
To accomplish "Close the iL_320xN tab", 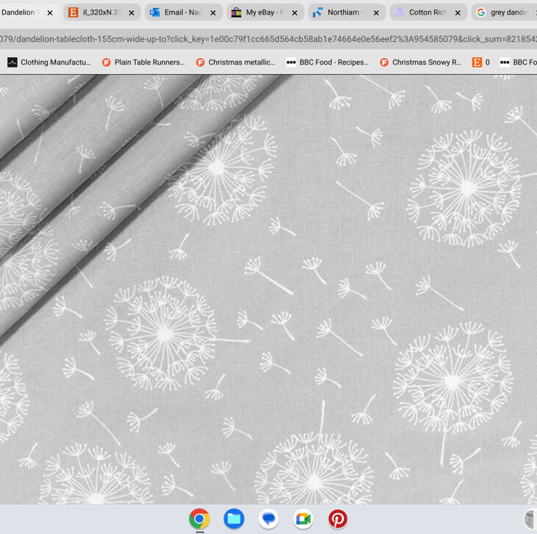I will (x=131, y=13).
